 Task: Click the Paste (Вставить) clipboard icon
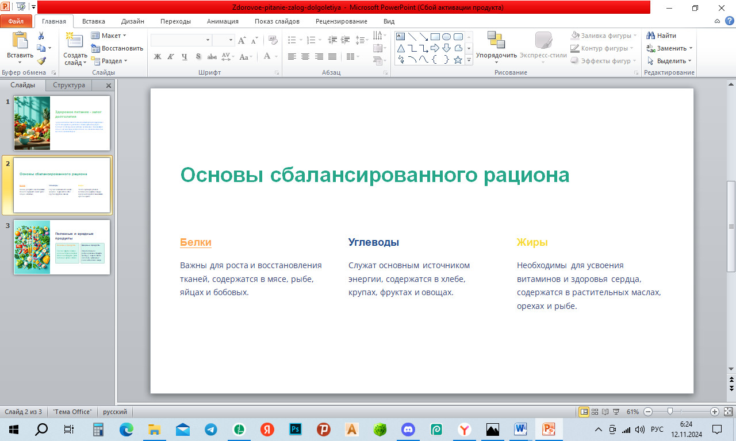click(x=20, y=41)
